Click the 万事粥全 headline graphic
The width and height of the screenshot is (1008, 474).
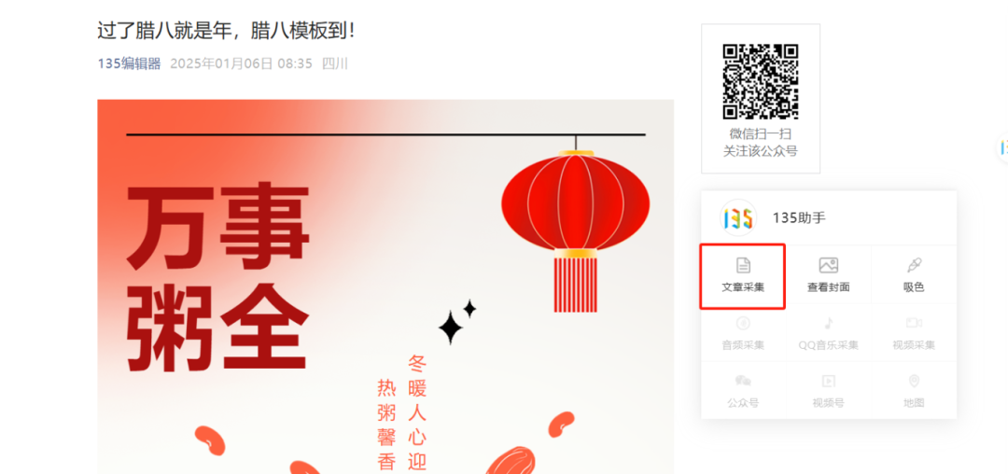click(217, 281)
